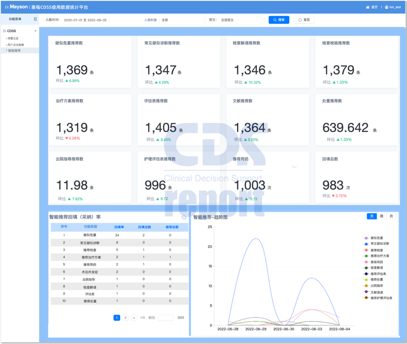407x344 pixels.
Task: Toggle 推荐检查 legend series
Action: (x=373, y=250)
